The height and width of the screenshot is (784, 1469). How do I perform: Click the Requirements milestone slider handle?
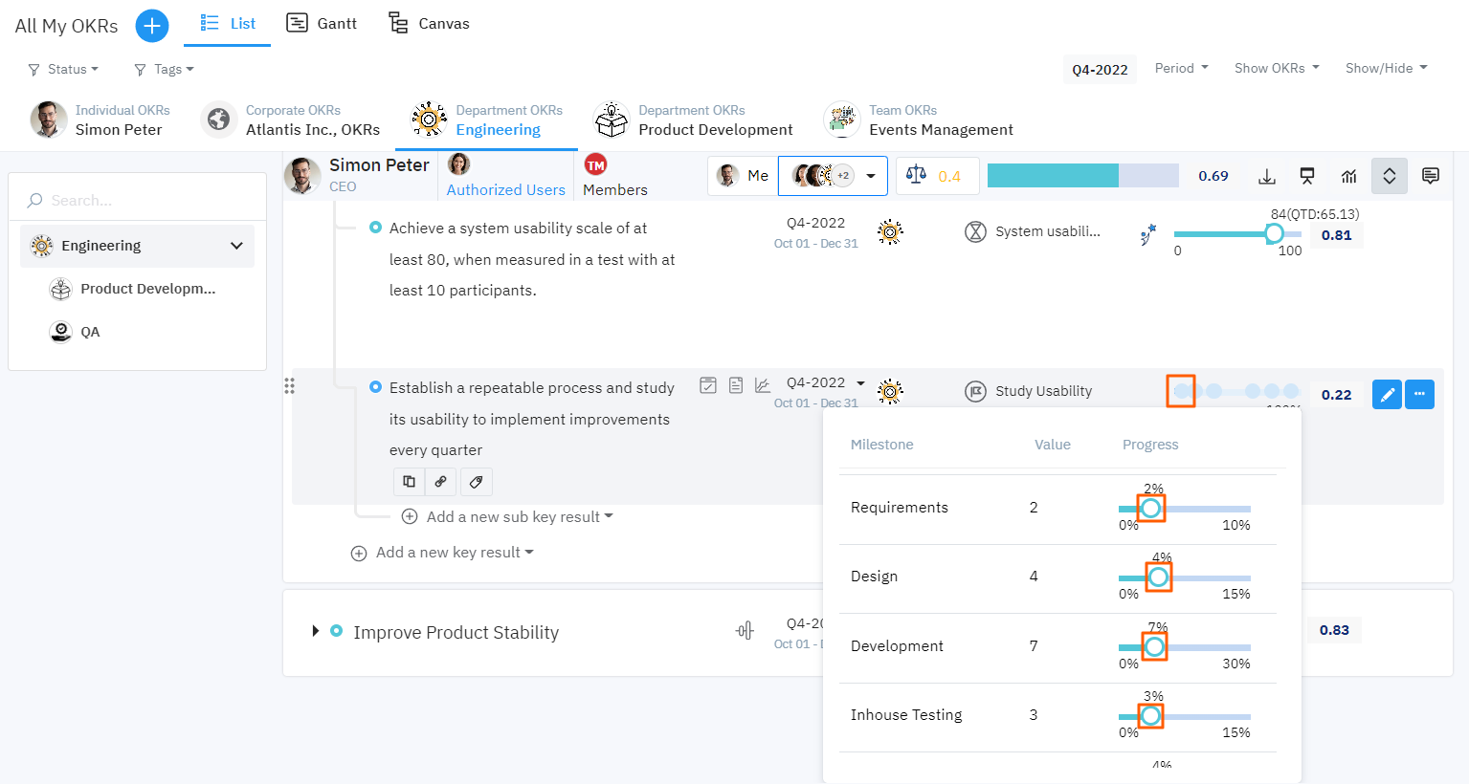1150,508
